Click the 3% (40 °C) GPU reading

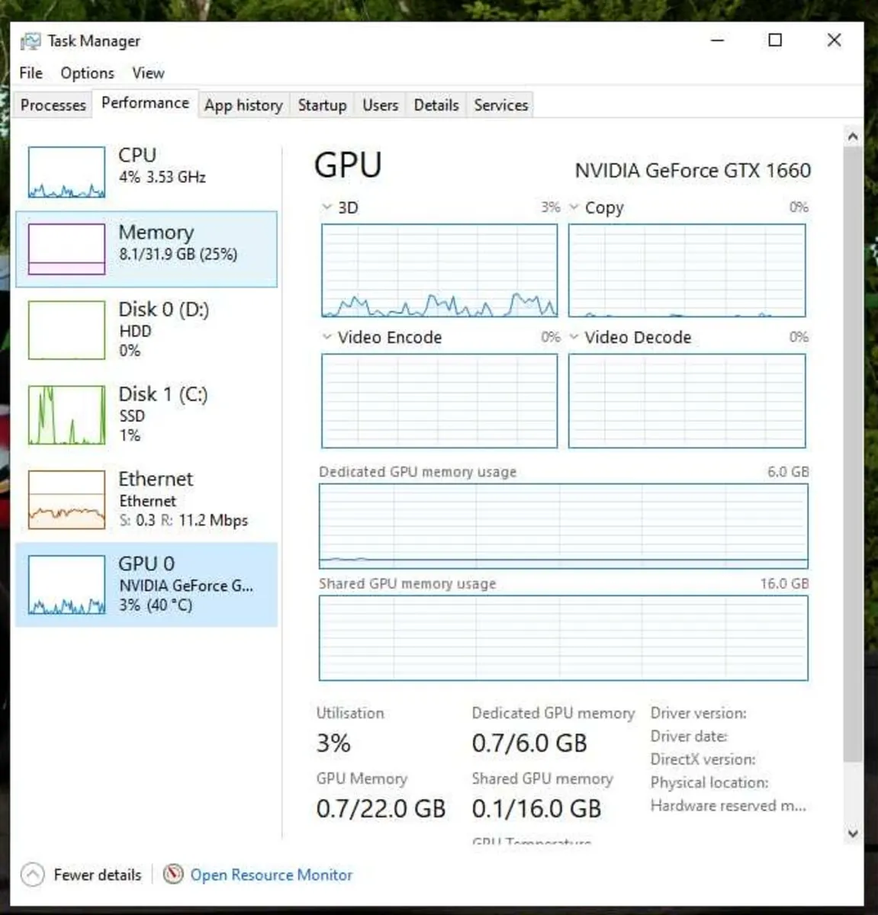[156, 605]
